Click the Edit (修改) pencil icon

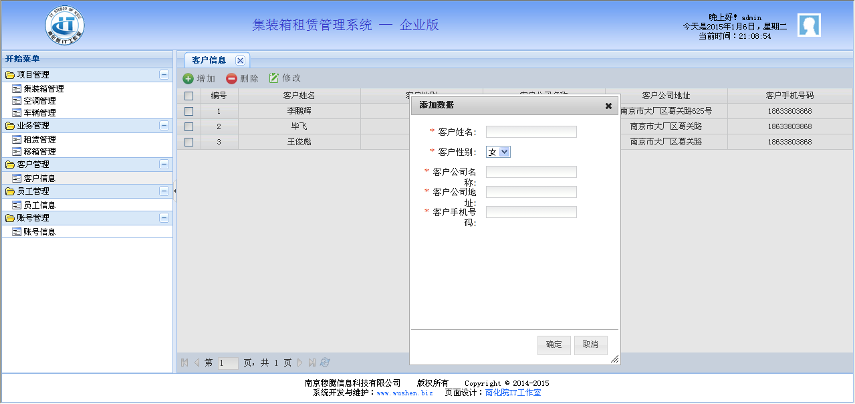pyautogui.click(x=273, y=78)
